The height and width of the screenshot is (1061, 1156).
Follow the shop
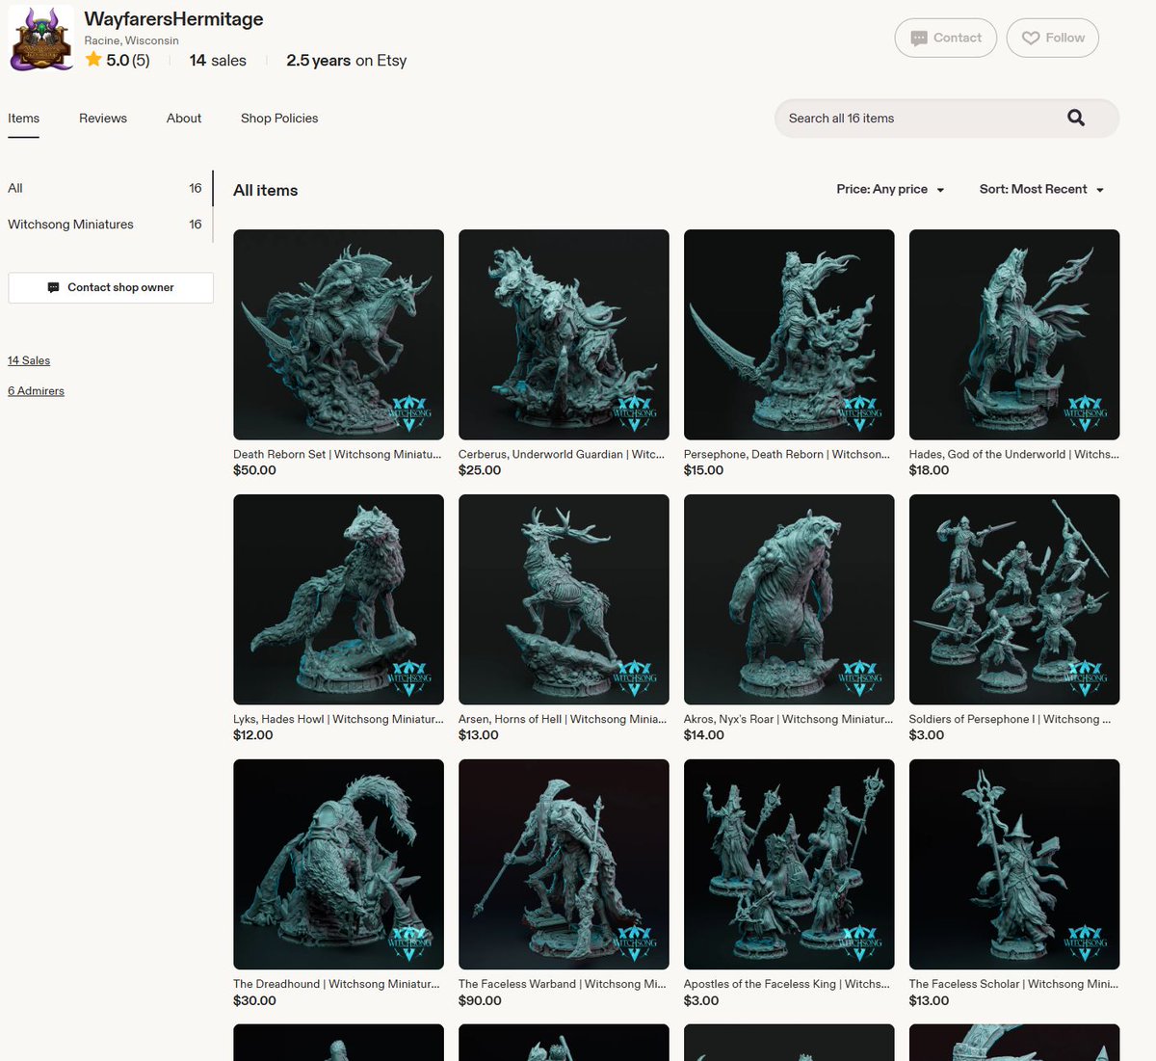[1052, 38]
